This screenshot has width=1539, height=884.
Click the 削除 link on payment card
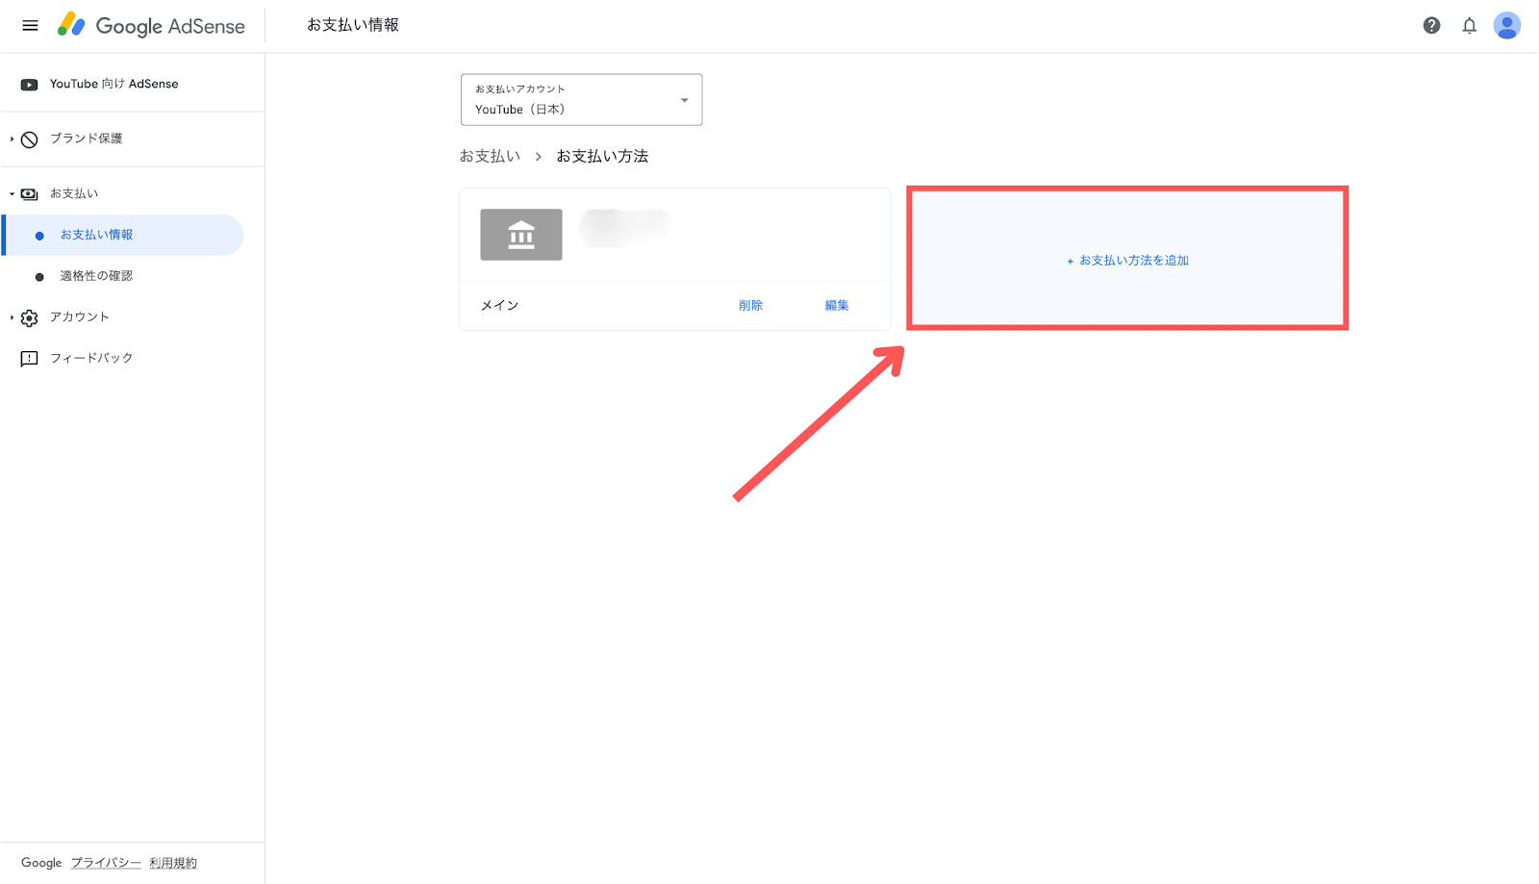click(x=750, y=306)
